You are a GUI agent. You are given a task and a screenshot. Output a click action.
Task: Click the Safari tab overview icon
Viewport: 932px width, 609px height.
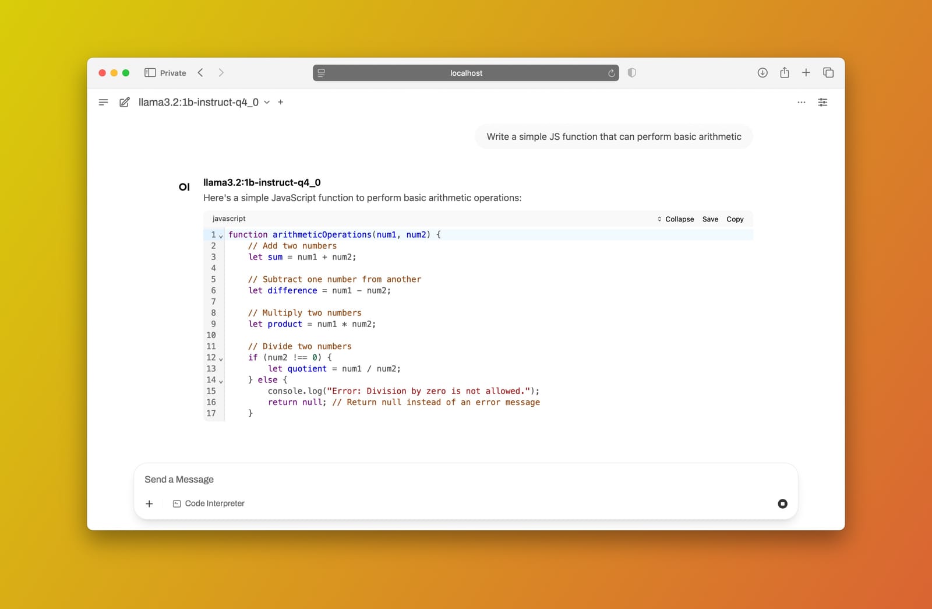828,72
